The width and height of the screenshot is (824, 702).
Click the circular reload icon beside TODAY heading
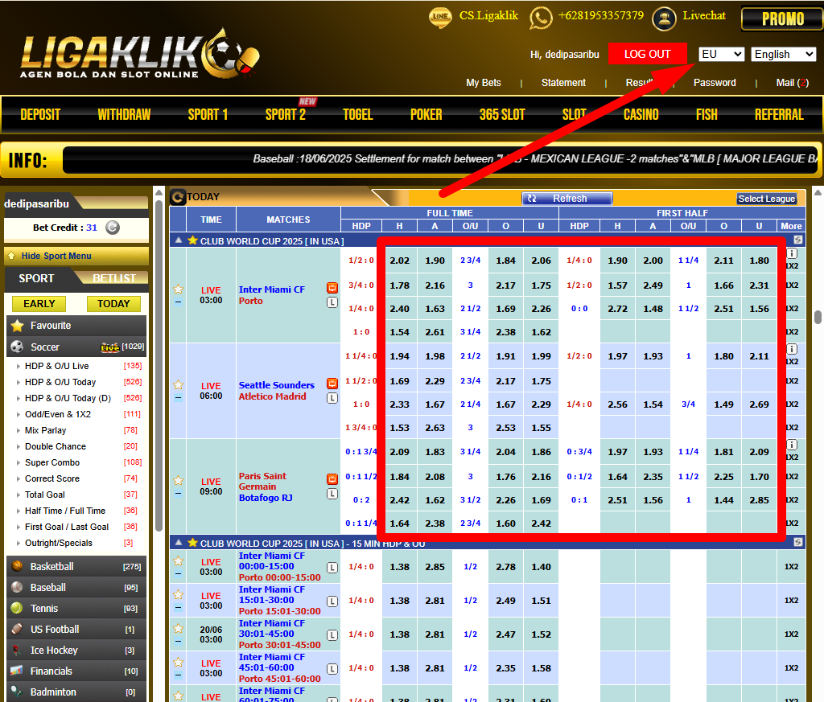(x=178, y=197)
